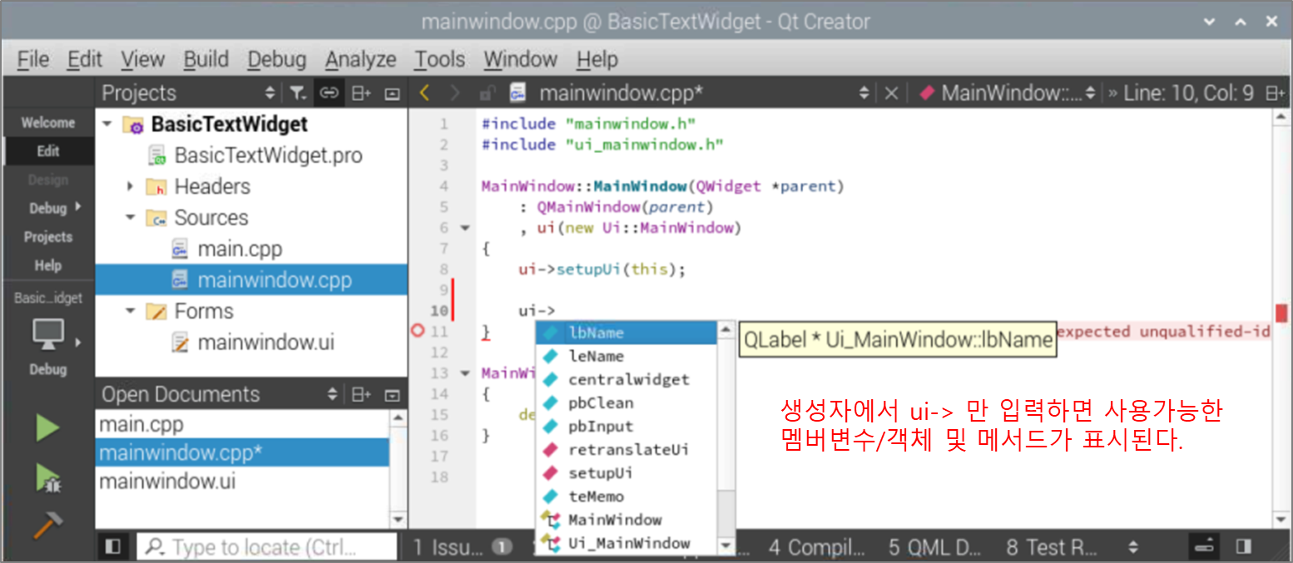Collapse the BasicTextWidget project node
The height and width of the screenshot is (563, 1293).
pyautogui.click(x=107, y=124)
